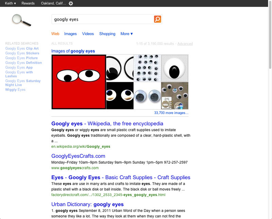Select related search Googly Eyes App
This screenshot has width=272, height=219.
point(19,67)
